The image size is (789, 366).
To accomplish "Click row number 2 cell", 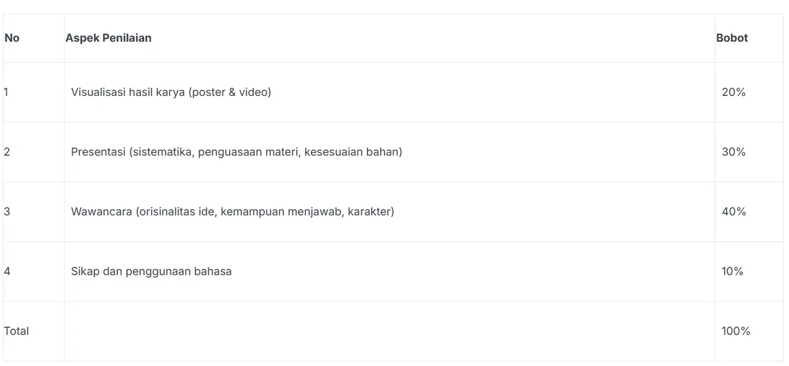I will [x=7, y=152].
